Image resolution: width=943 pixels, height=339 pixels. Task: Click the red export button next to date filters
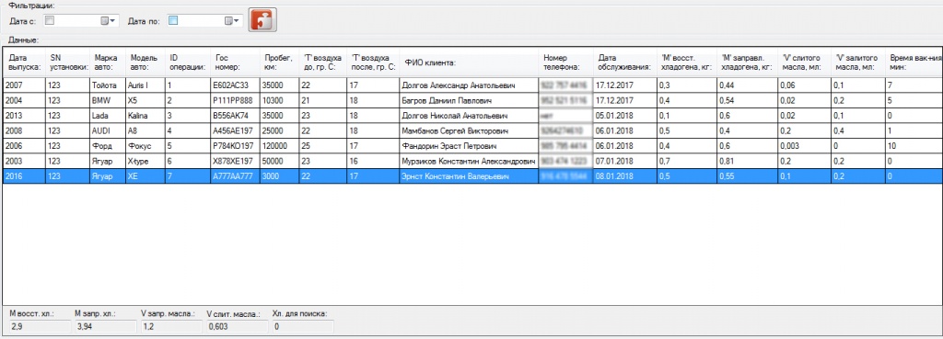tap(262, 20)
